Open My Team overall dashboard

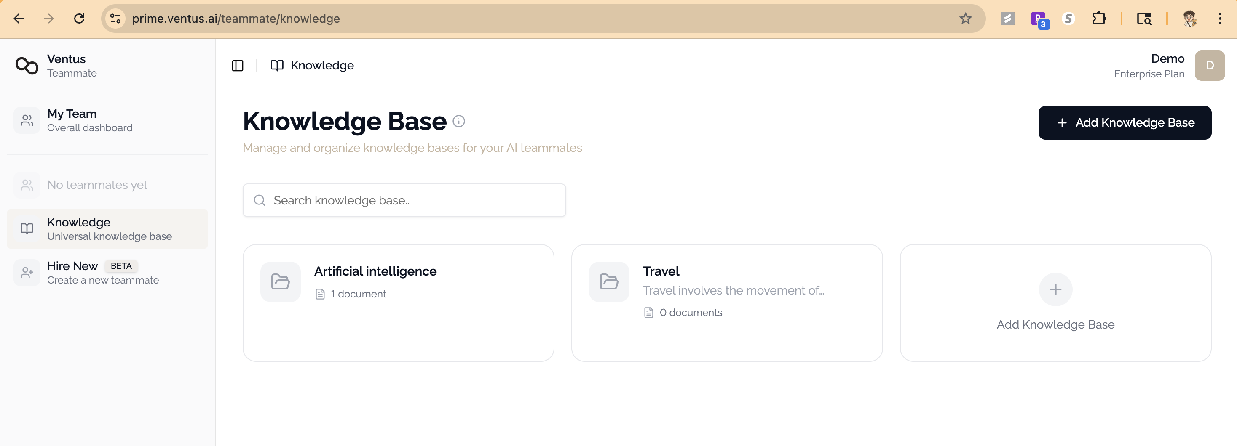point(90,120)
